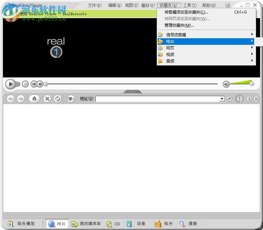Open 我的媒体库 tab
This screenshot has width=263, height=230.
(86, 224)
